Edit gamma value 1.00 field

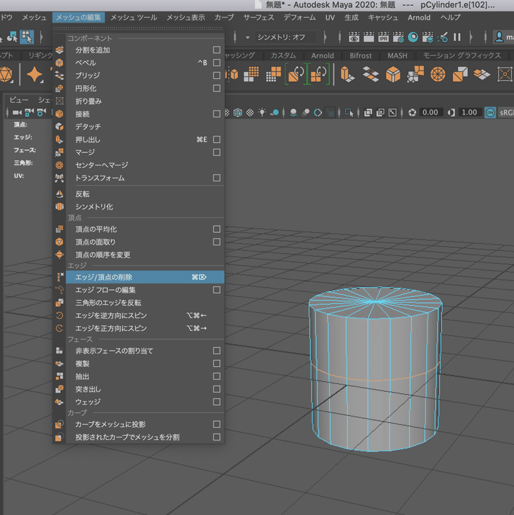(470, 113)
